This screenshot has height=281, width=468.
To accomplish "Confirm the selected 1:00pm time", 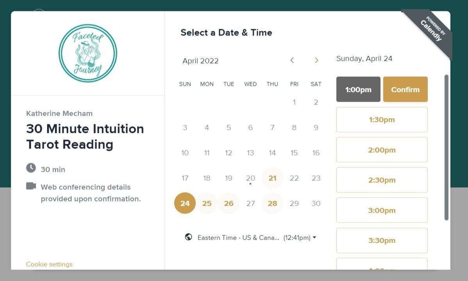I will [405, 89].
